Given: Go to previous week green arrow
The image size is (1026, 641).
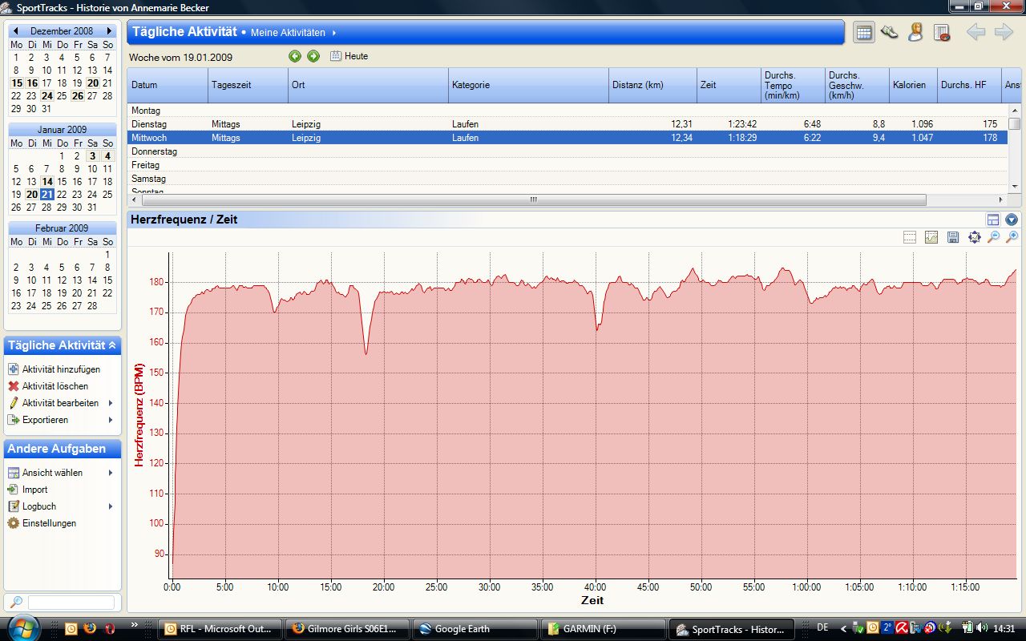Looking at the screenshot, I should (x=295, y=56).
